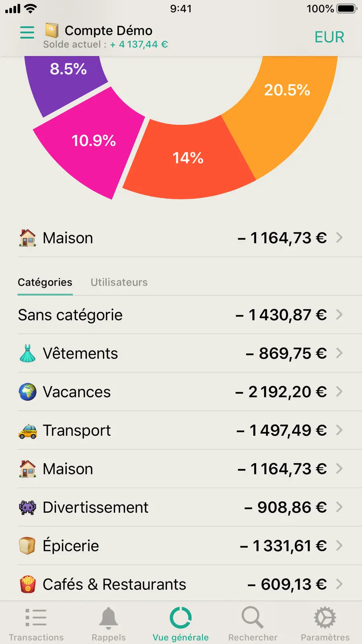
Task: Open the hamburger menu icon
Action: coord(27,32)
